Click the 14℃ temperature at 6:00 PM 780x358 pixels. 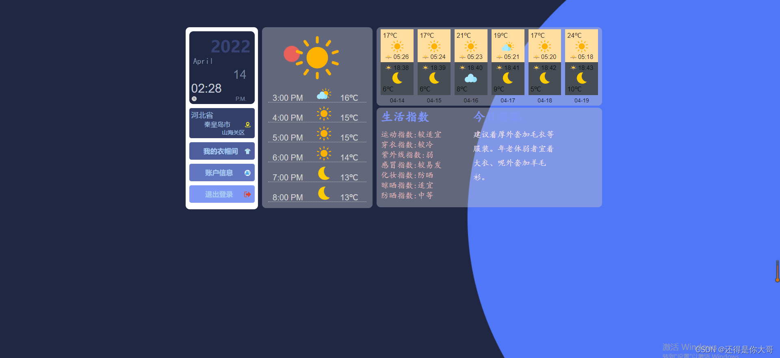[349, 158]
